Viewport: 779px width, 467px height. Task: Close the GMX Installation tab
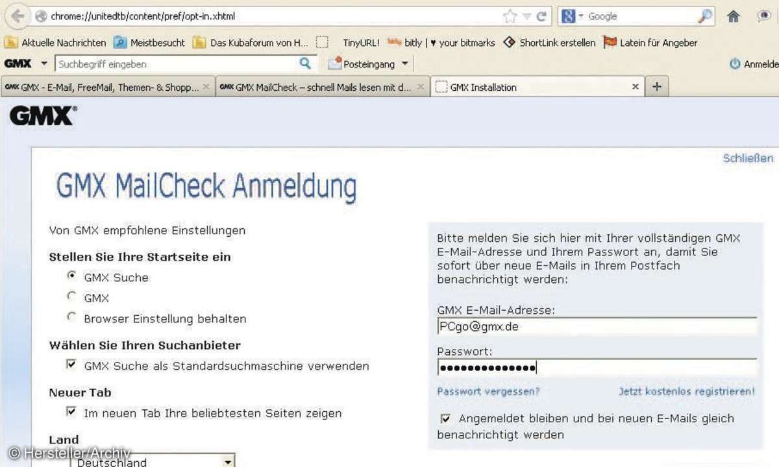pos(636,87)
